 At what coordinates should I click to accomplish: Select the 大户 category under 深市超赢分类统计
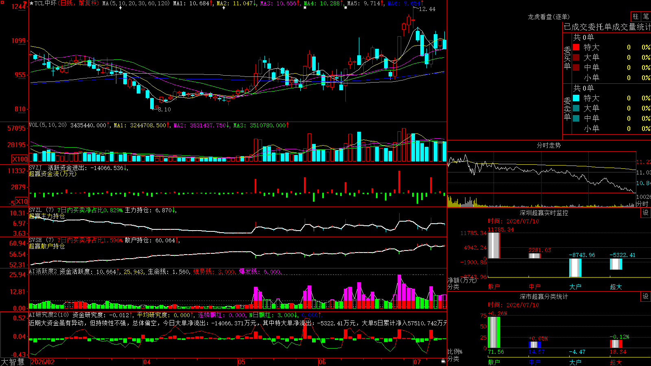(x=575, y=362)
